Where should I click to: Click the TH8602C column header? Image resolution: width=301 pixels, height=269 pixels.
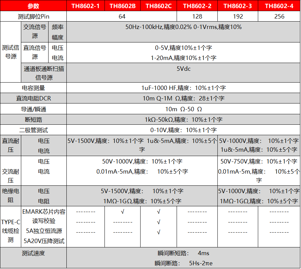point(158,6)
